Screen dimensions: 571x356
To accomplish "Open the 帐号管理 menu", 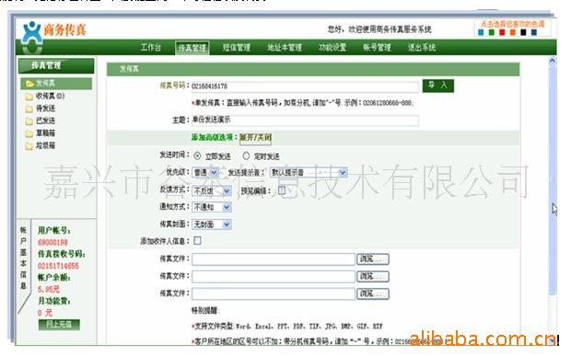I will (377, 47).
